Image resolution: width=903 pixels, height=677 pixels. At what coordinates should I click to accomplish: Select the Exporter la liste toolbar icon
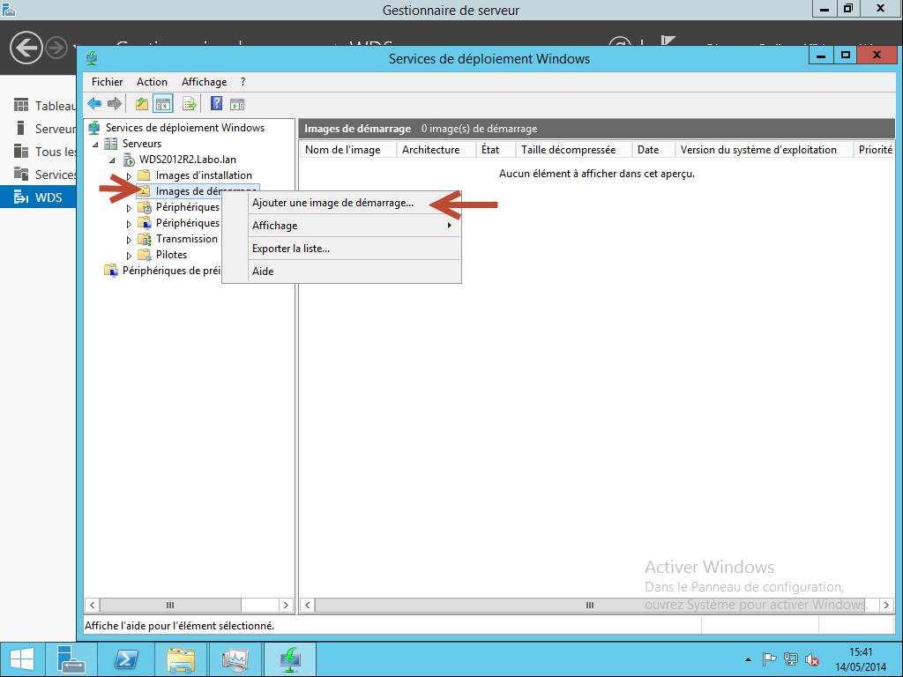pyautogui.click(x=189, y=103)
